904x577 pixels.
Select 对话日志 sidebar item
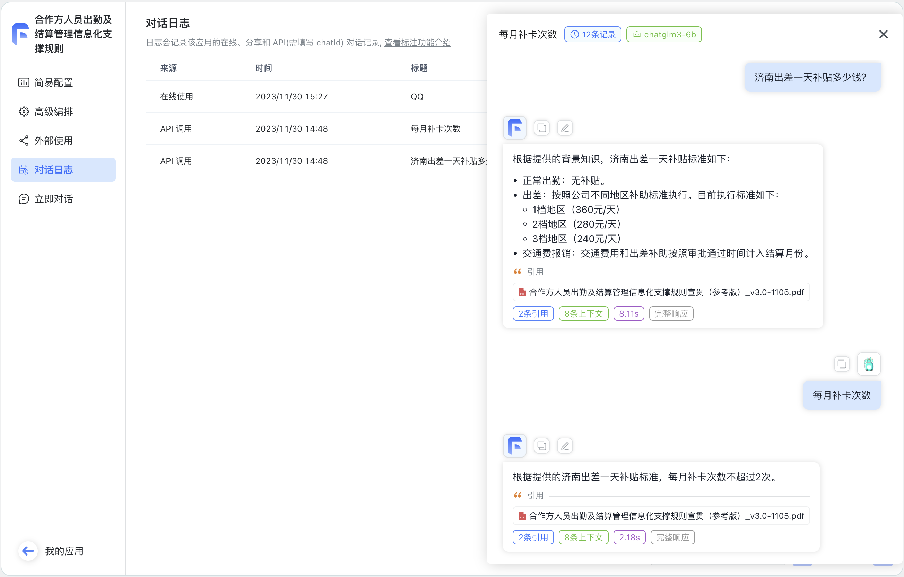(x=53, y=170)
